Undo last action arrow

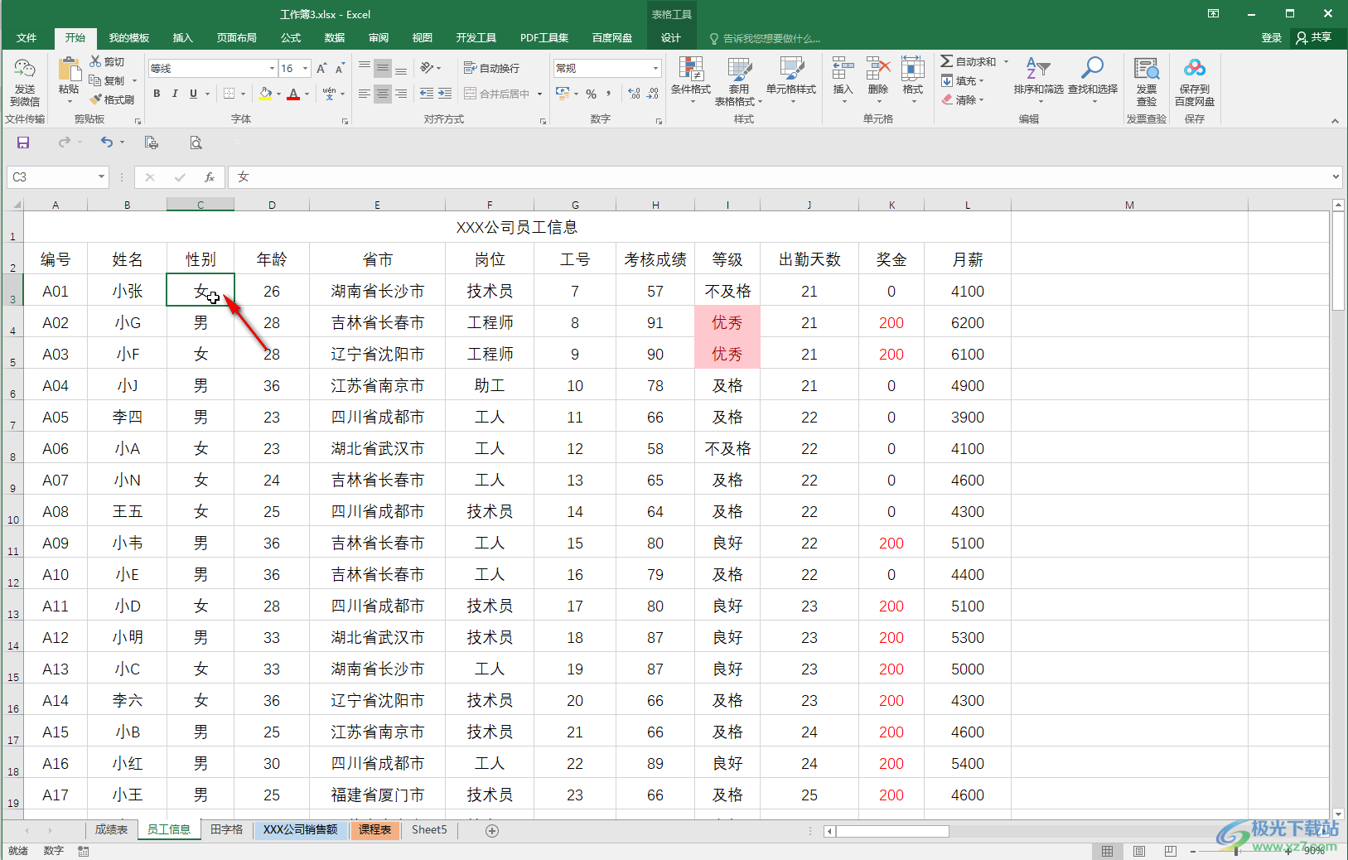(107, 143)
